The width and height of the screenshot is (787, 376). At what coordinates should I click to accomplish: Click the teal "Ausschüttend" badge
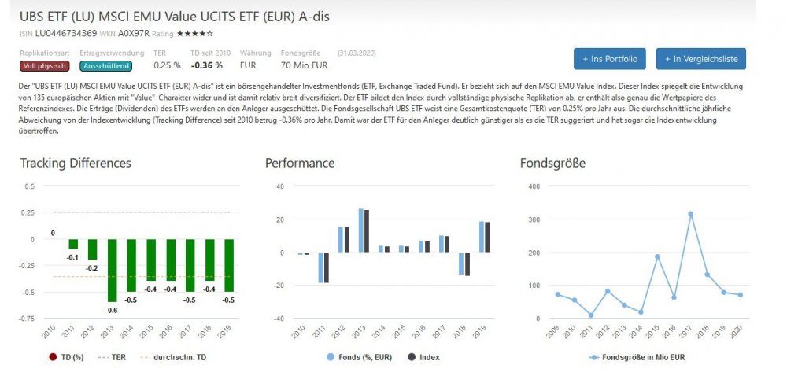[x=105, y=66]
